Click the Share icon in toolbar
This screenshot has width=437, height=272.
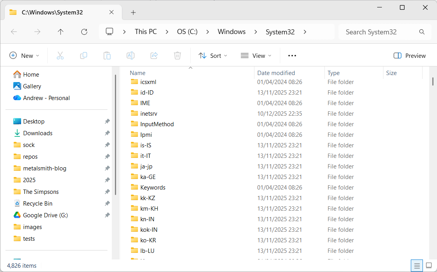pos(154,56)
